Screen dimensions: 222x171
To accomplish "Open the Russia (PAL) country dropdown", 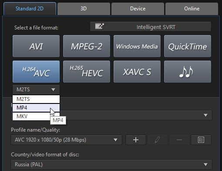I will coord(111,165).
